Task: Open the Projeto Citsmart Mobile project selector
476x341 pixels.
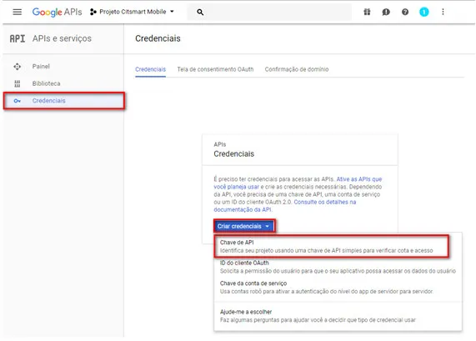Action: pyautogui.click(x=132, y=12)
